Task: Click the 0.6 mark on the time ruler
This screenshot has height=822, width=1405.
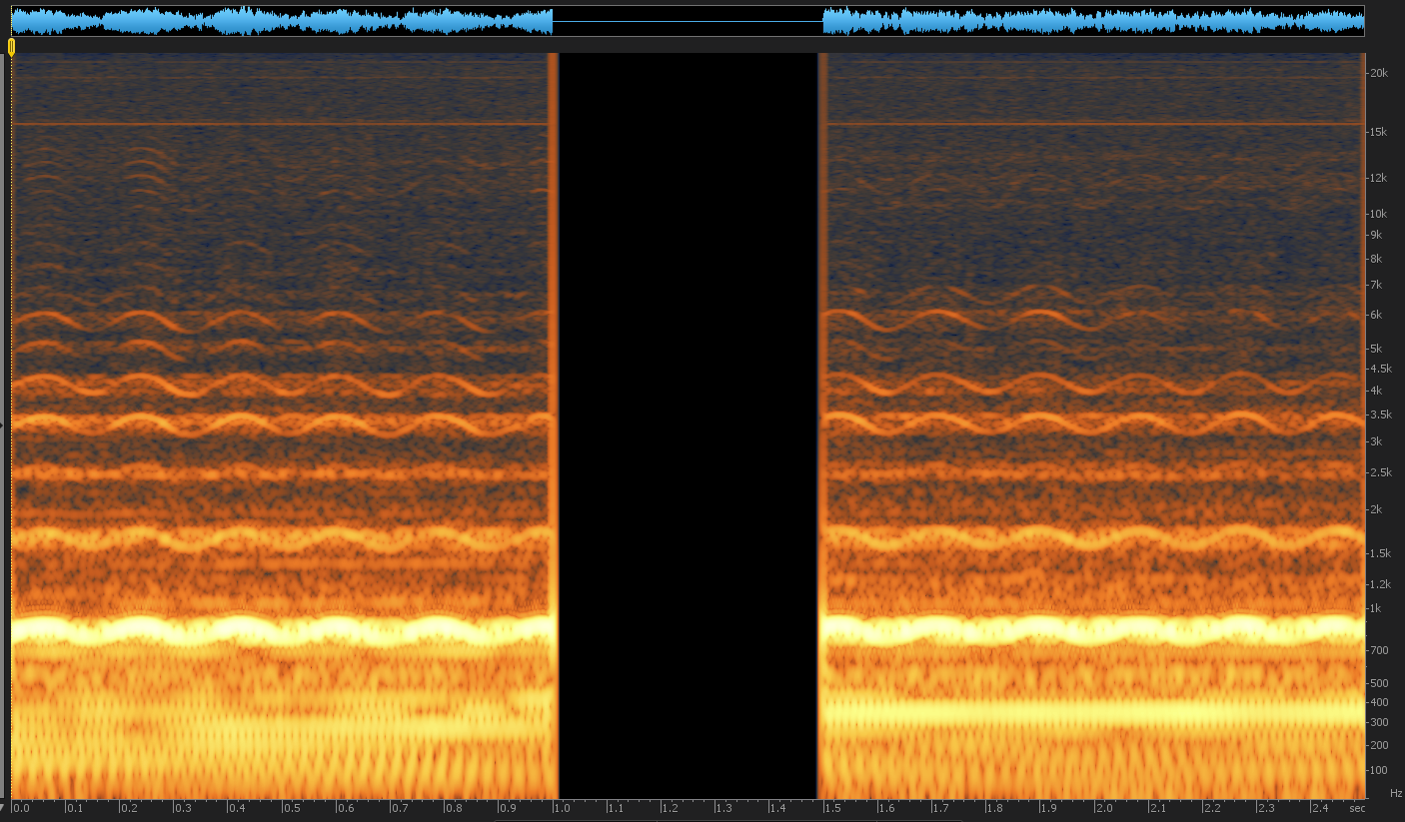Action: click(345, 808)
